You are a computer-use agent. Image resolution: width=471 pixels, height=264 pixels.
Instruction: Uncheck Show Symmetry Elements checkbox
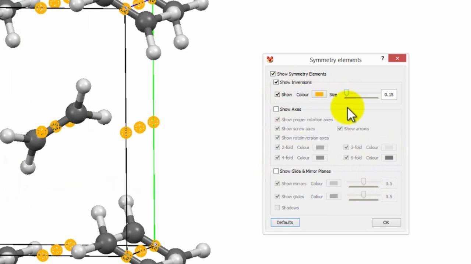coord(273,74)
